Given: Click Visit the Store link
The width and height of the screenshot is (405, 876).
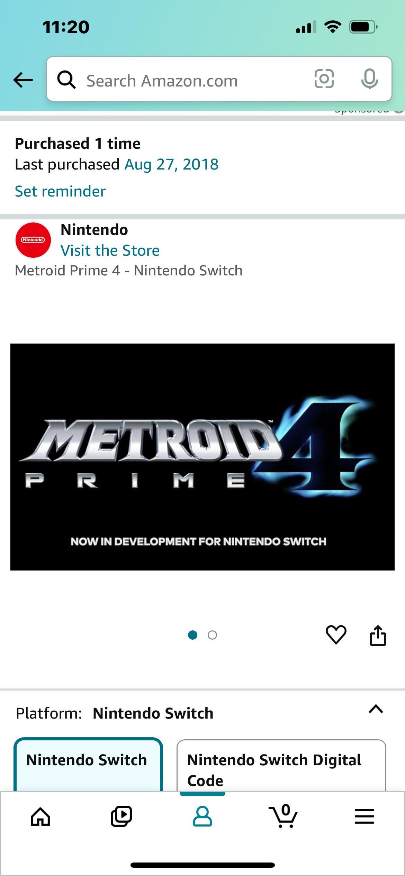Looking at the screenshot, I should point(110,250).
